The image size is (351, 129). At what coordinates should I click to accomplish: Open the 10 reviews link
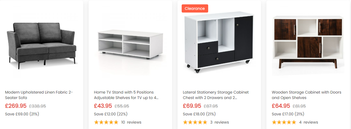point(131,122)
